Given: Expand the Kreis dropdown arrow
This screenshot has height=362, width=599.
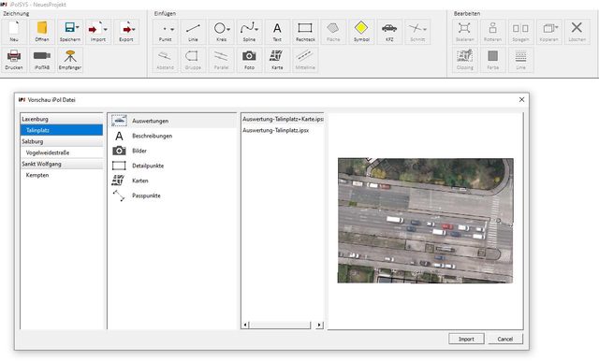Looking at the screenshot, I should pos(228,29).
